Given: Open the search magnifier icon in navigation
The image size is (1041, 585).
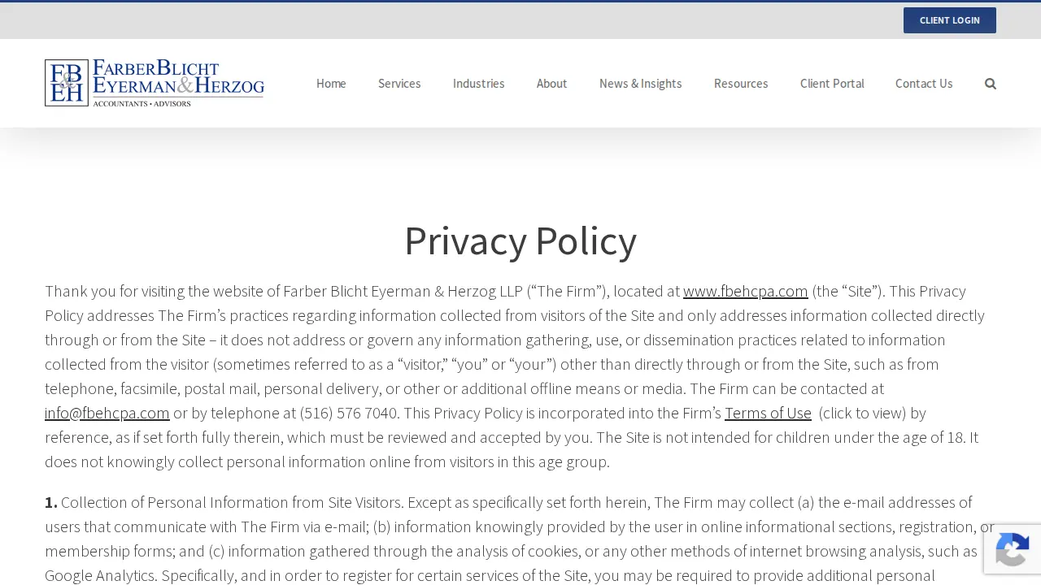Looking at the screenshot, I should pos(990,84).
